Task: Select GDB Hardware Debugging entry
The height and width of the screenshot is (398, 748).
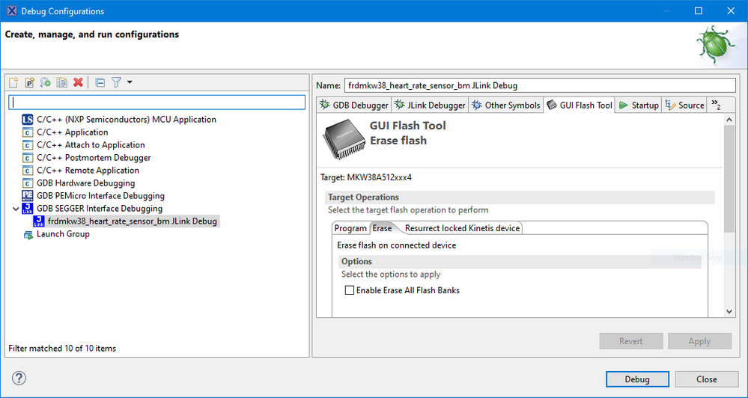Action: click(x=86, y=183)
